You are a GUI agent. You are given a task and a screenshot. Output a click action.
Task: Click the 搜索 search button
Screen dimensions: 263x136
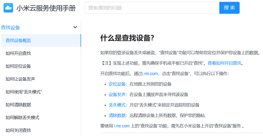[x=229, y=8]
